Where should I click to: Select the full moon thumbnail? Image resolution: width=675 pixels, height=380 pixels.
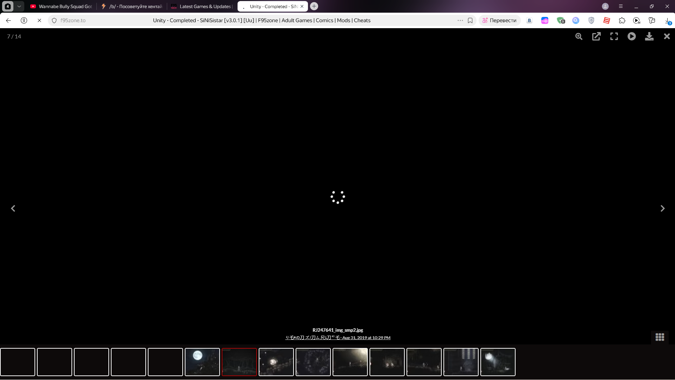(202, 362)
